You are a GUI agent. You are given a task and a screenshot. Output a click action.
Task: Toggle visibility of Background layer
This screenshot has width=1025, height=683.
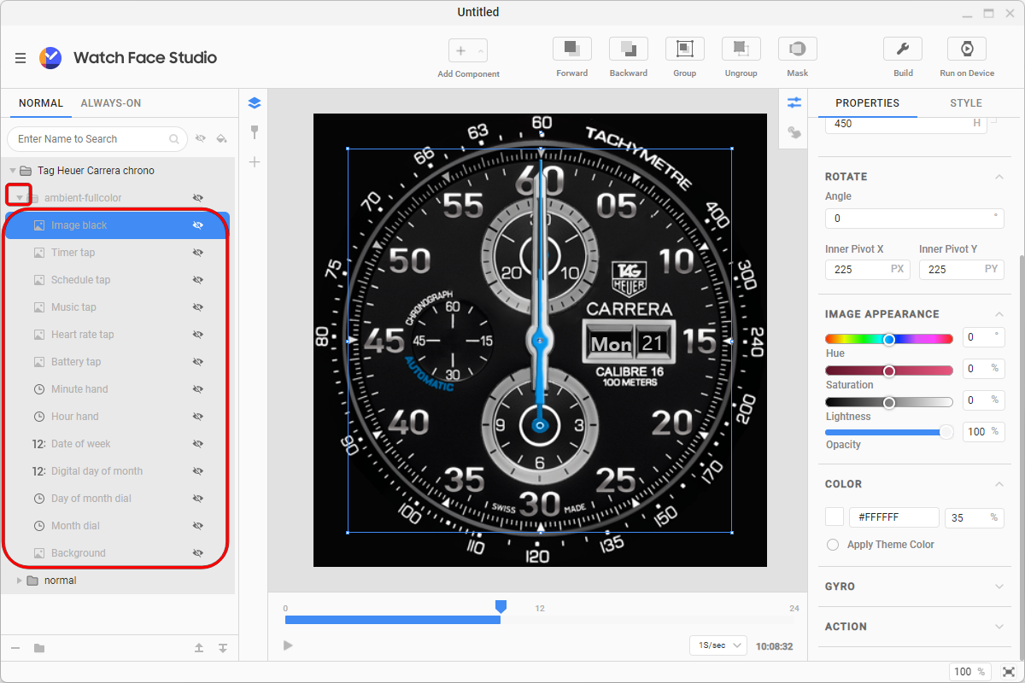[198, 553]
